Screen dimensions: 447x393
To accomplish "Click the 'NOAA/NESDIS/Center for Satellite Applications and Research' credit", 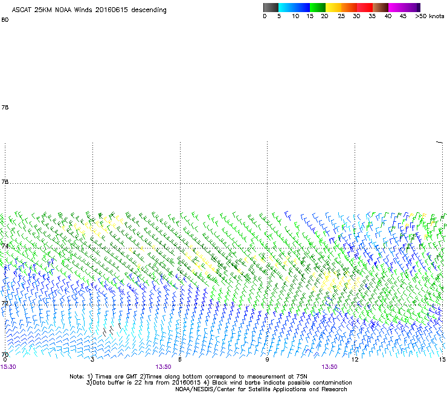I will coord(261,389).
